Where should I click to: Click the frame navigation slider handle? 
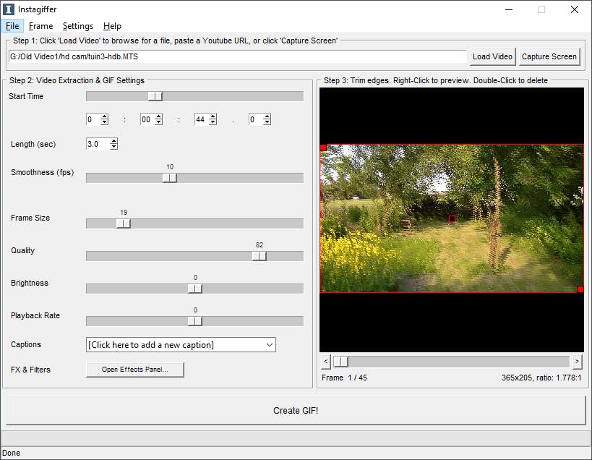[x=340, y=362]
